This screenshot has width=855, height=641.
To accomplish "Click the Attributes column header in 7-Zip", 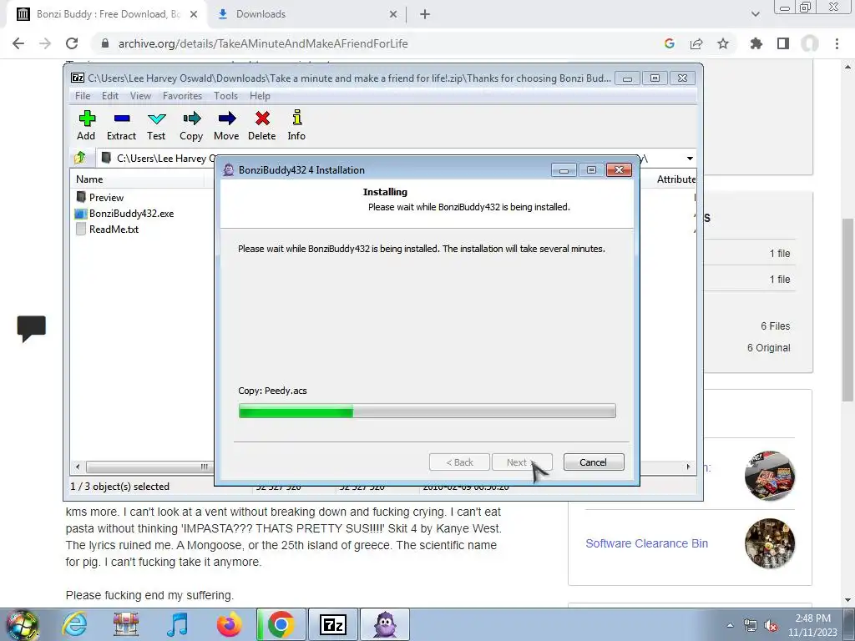I will click(675, 179).
